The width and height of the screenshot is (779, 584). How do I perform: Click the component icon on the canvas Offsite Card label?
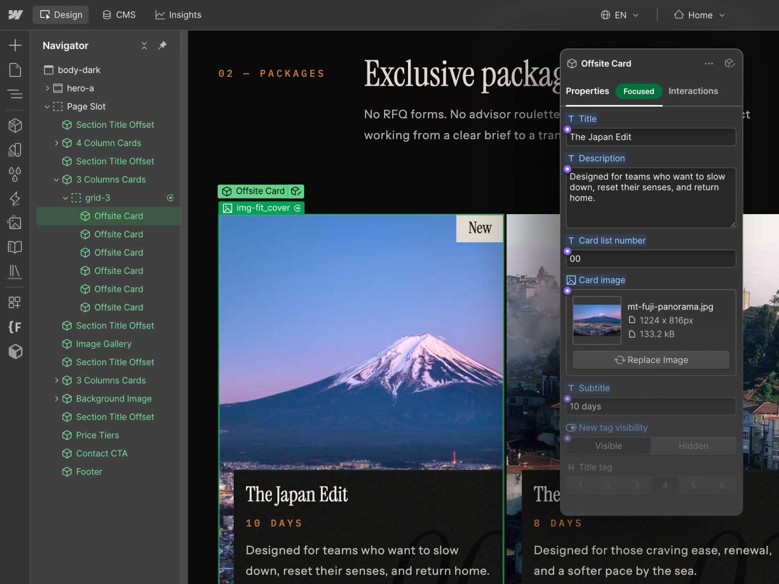click(x=296, y=191)
